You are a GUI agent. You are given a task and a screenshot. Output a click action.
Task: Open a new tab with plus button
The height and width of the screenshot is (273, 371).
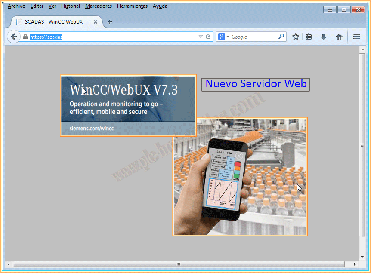click(110, 22)
